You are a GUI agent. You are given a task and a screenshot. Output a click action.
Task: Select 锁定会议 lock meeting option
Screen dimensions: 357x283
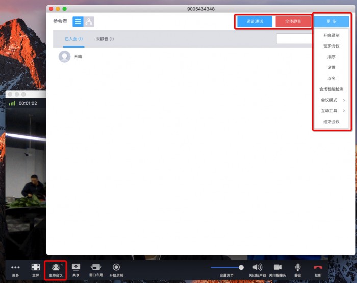(x=331, y=46)
